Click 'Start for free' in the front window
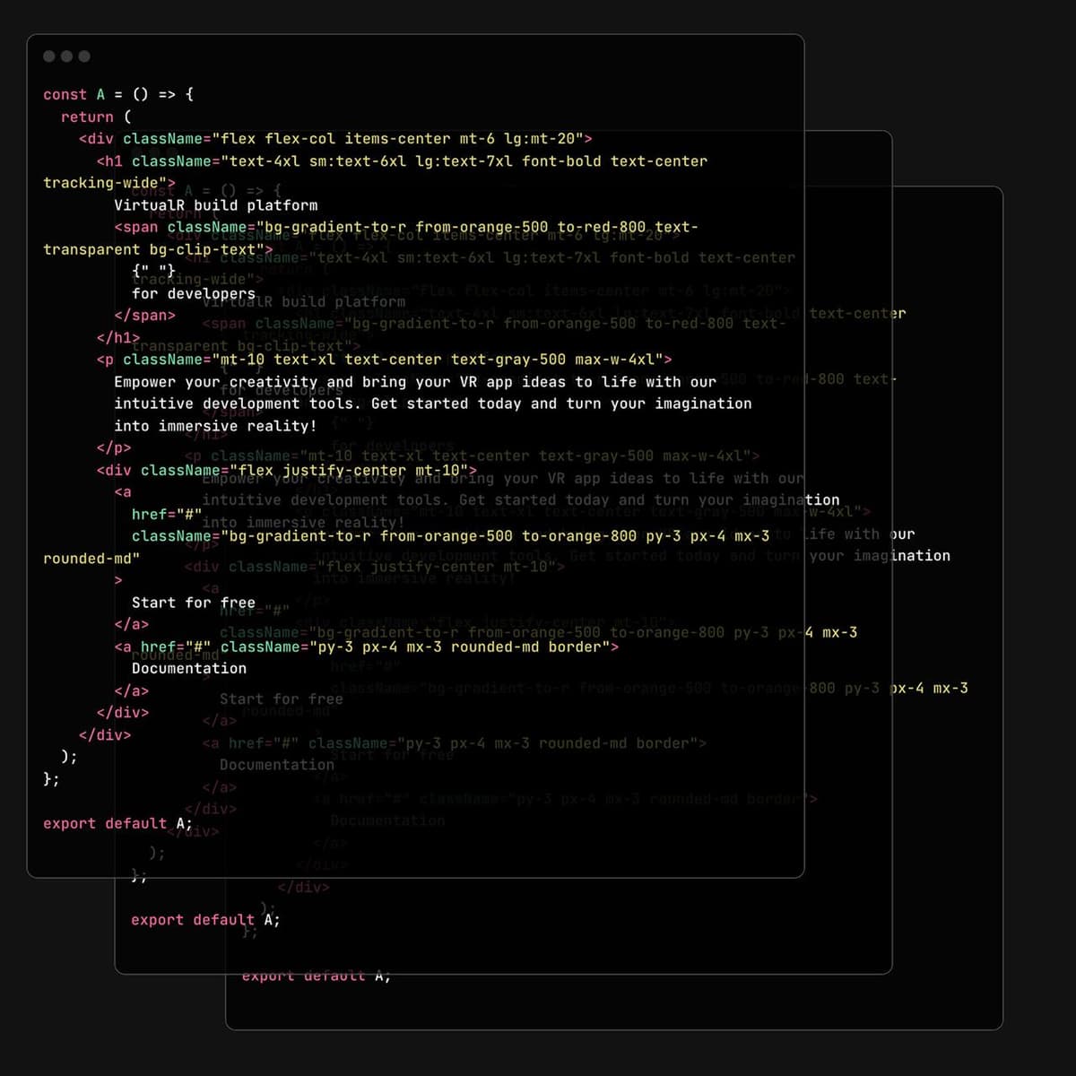1076x1076 pixels. click(194, 603)
